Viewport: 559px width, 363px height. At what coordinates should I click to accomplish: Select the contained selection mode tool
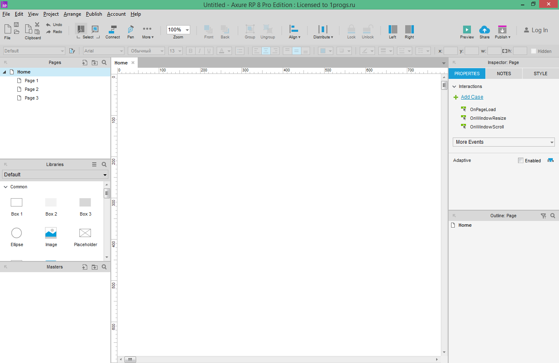tap(95, 29)
